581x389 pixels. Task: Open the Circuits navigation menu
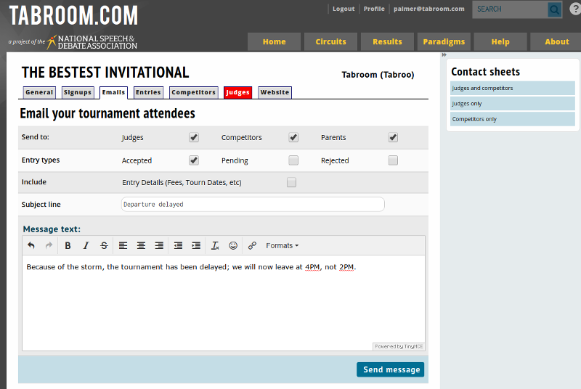coord(330,41)
